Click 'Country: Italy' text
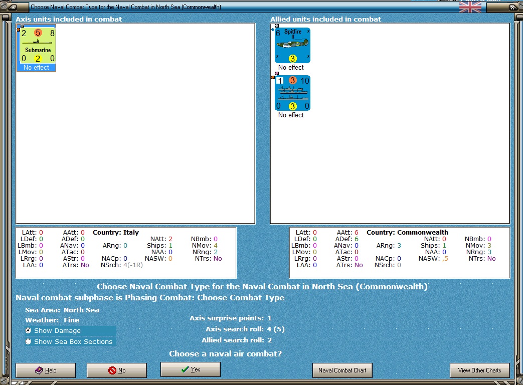Image resolution: width=523 pixels, height=385 pixels. [x=116, y=232]
